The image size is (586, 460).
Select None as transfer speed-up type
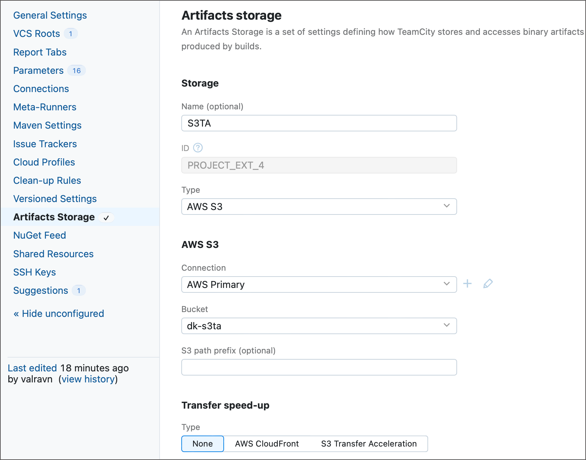(202, 444)
